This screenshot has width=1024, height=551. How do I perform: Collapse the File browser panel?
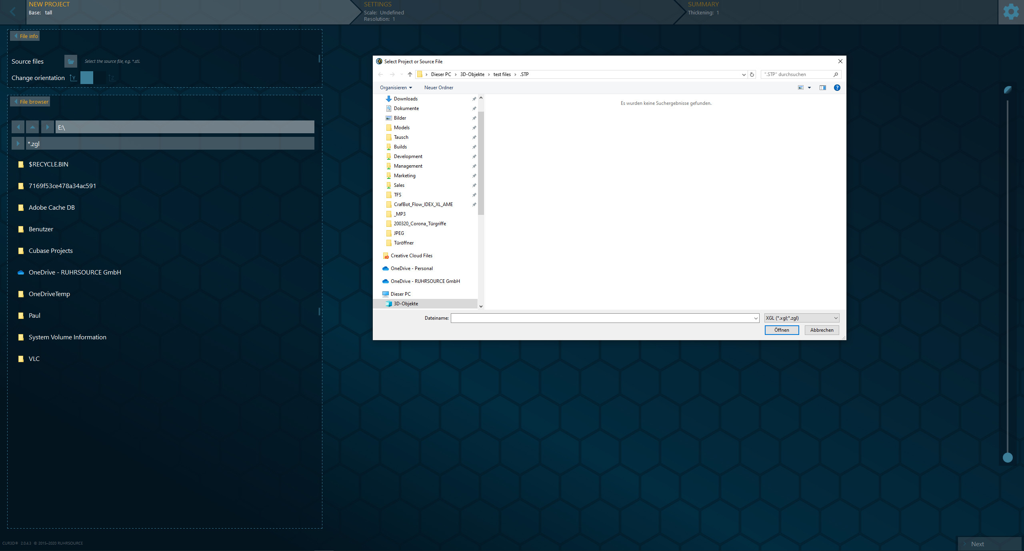click(x=30, y=102)
